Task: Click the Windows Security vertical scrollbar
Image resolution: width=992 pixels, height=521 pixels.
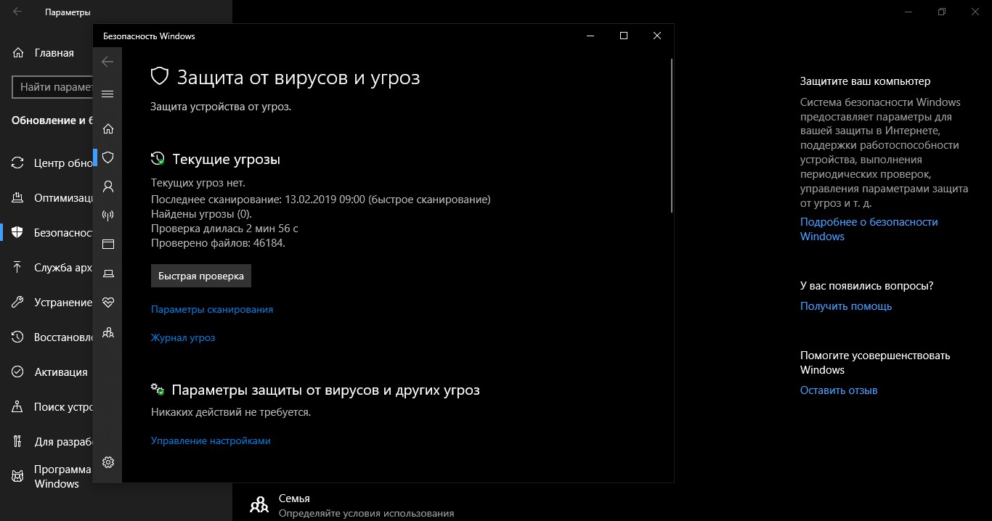Action: pos(672,136)
